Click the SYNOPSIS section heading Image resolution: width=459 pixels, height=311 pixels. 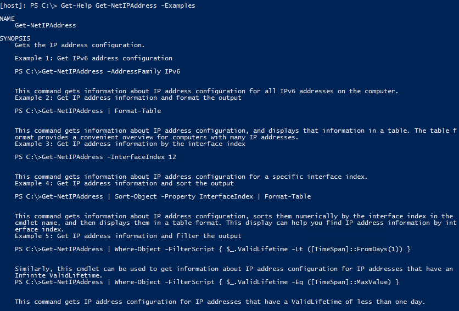click(x=15, y=38)
